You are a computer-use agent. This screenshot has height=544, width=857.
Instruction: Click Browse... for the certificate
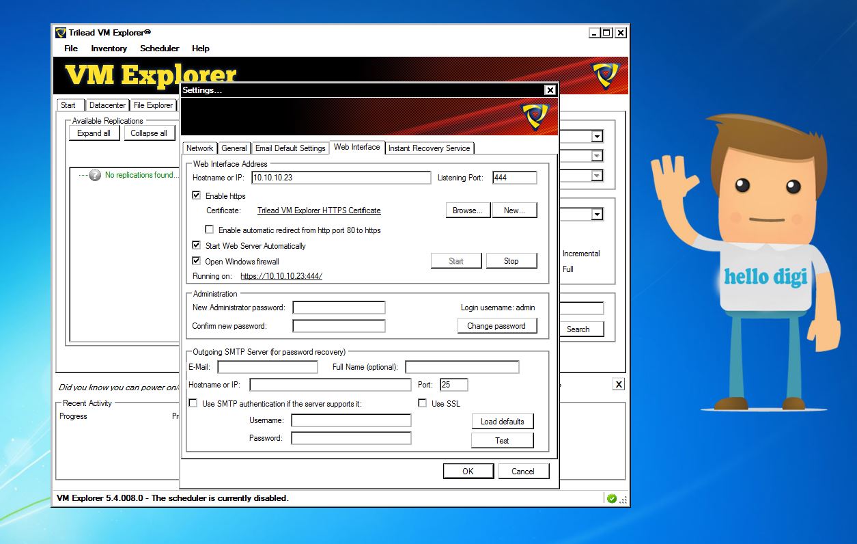click(x=468, y=210)
